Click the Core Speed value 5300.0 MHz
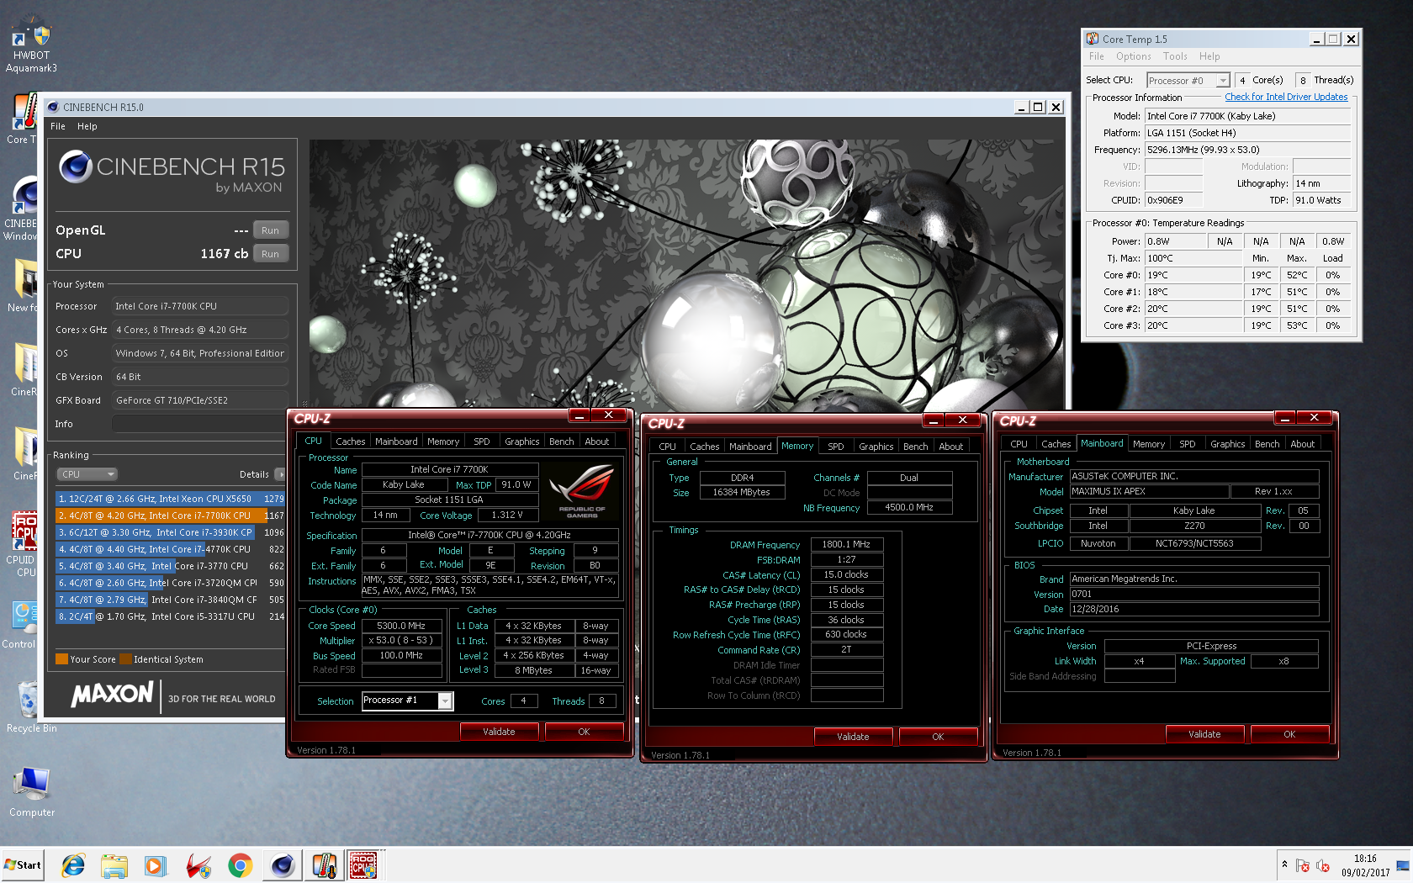This screenshot has width=1413, height=883. tap(401, 626)
